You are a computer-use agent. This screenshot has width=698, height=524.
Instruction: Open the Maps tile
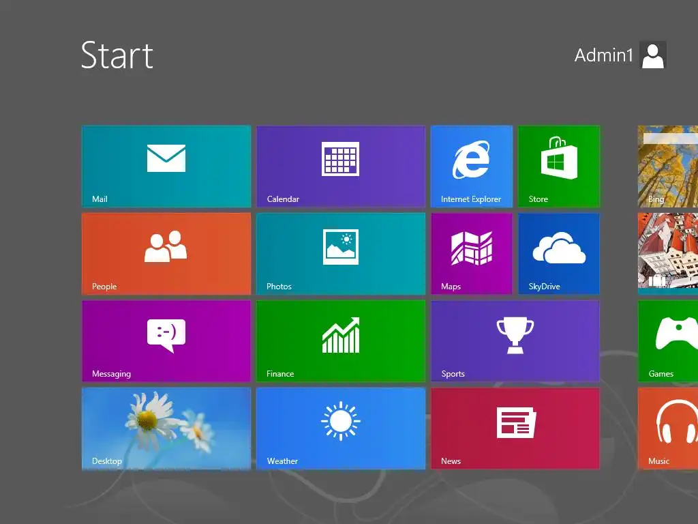pyautogui.click(x=472, y=254)
